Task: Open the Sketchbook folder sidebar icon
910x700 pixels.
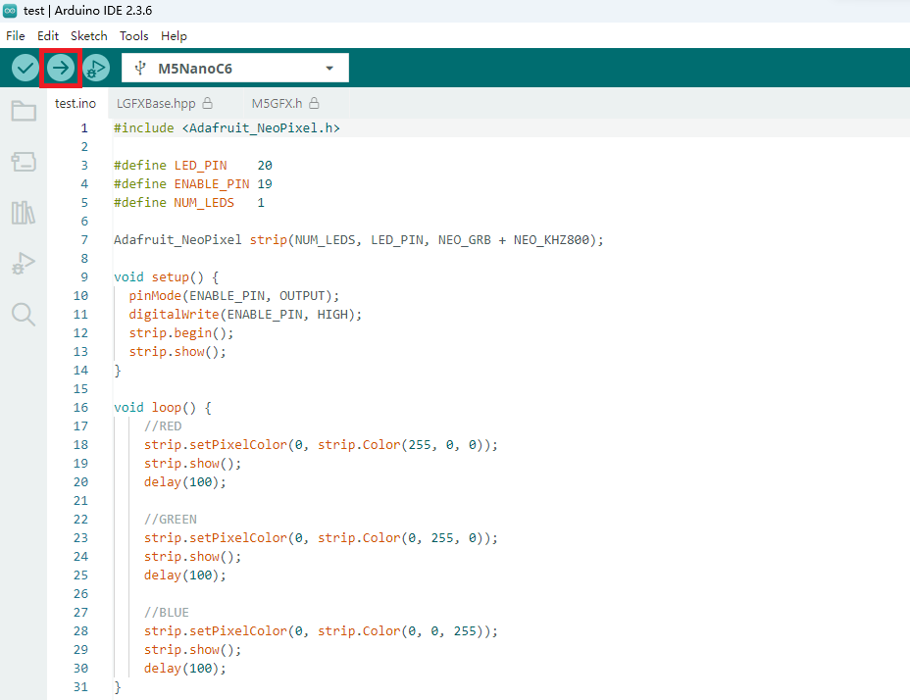Action: tap(24, 110)
